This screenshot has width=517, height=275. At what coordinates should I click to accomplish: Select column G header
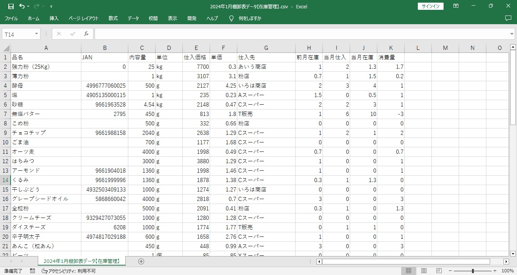(x=266, y=48)
